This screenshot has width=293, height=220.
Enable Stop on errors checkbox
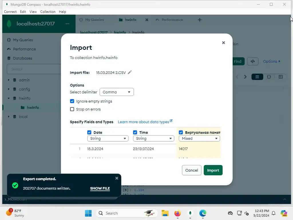(72, 109)
